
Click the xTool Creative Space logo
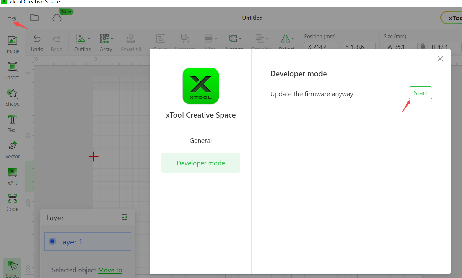[201, 86]
